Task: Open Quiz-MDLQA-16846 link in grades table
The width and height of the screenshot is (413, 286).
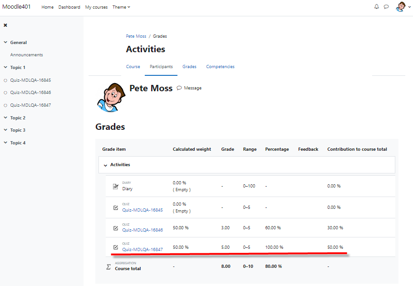Action: click(143, 230)
